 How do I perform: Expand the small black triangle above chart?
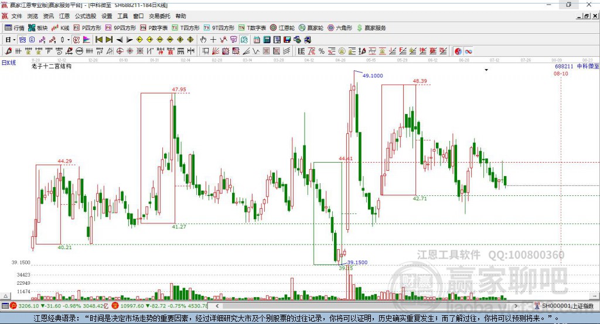[486, 70]
